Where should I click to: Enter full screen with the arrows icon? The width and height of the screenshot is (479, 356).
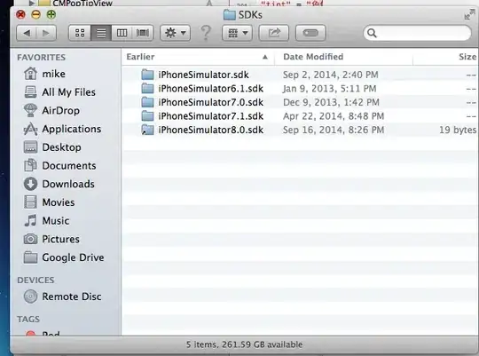(x=469, y=14)
